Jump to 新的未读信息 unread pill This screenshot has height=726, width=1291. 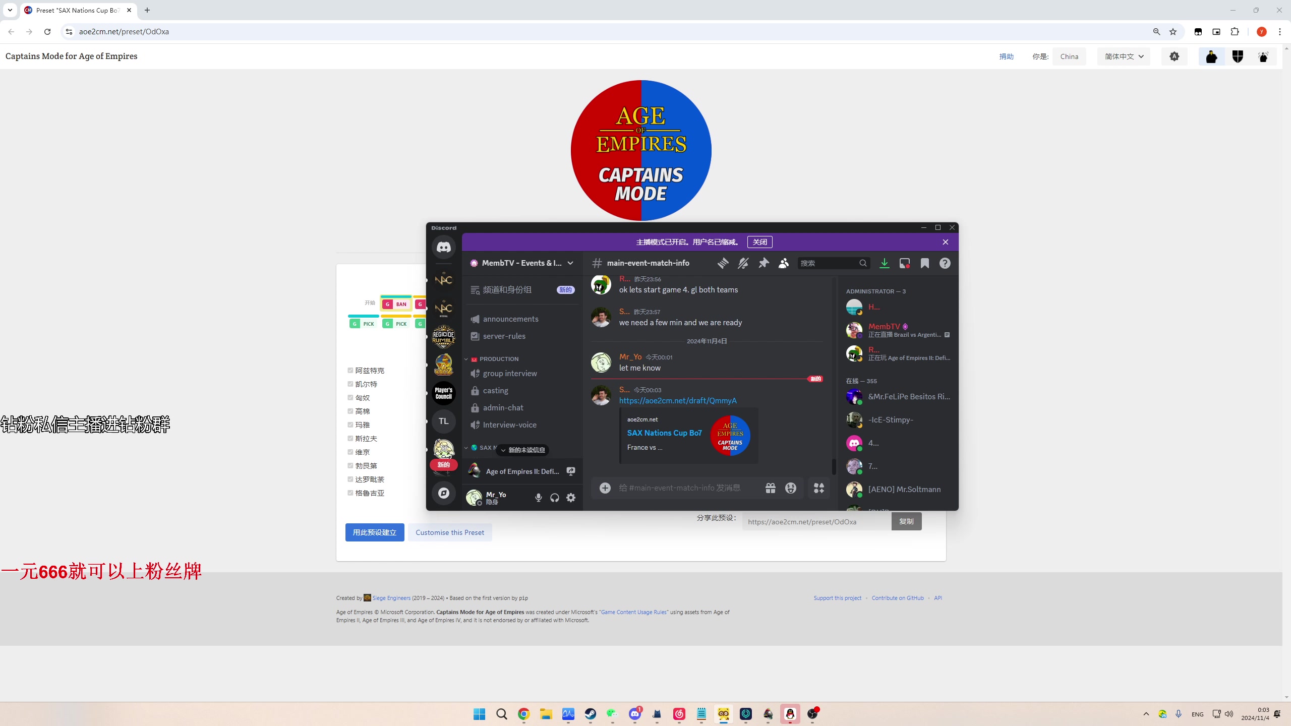click(x=522, y=450)
